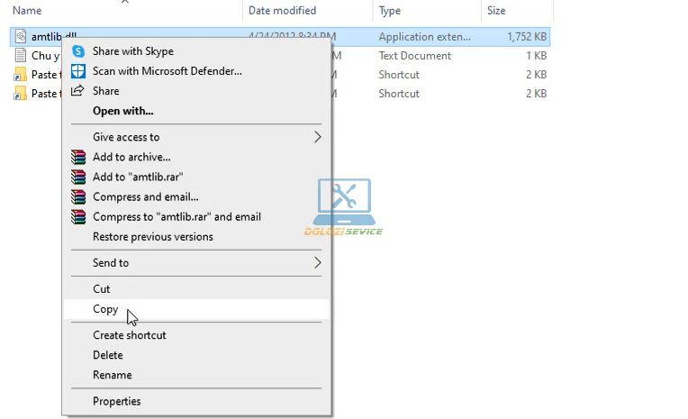Choose Copy from the context menu
The width and height of the screenshot is (688, 419).
point(105,309)
